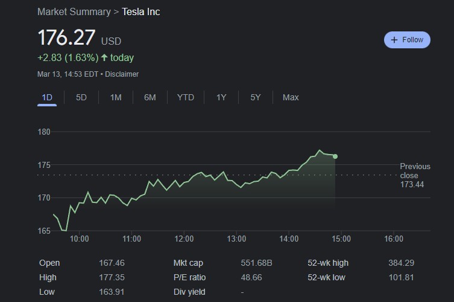Click the USD currency label
This screenshot has width=454, height=302.
point(111,41)
